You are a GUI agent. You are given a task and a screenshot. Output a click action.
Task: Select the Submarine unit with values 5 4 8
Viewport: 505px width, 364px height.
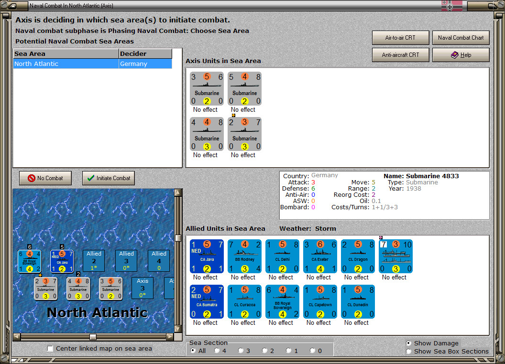(x=244, y=89)
